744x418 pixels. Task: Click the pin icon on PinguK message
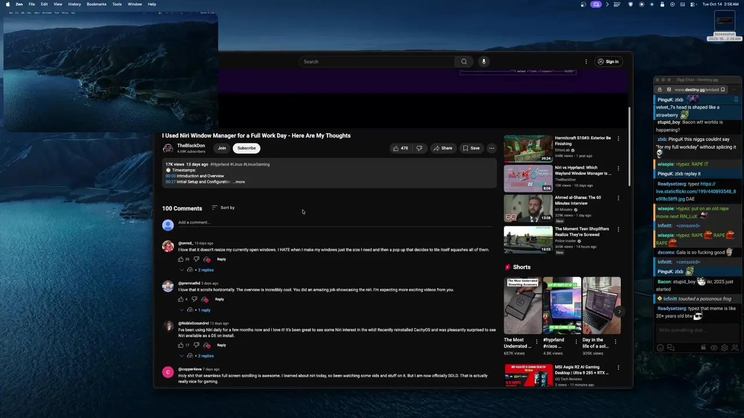pos(736,100)
